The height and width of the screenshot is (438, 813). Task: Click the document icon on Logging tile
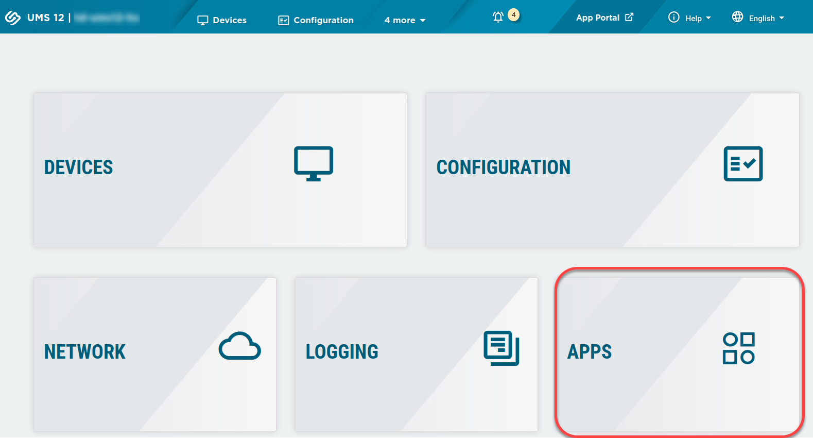point(501,348)
